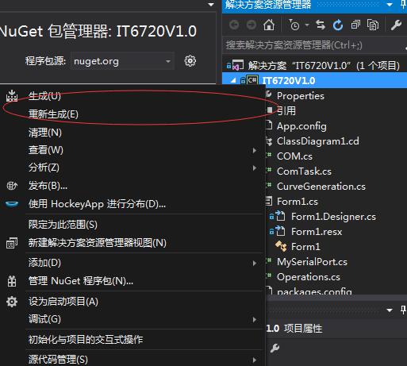Select MySerialPort.cs in the solution tree
The width and height of the screenshot is (407, 366).
pos(312,262)
